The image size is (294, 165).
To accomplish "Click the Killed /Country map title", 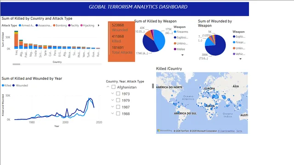I will 169,69.
